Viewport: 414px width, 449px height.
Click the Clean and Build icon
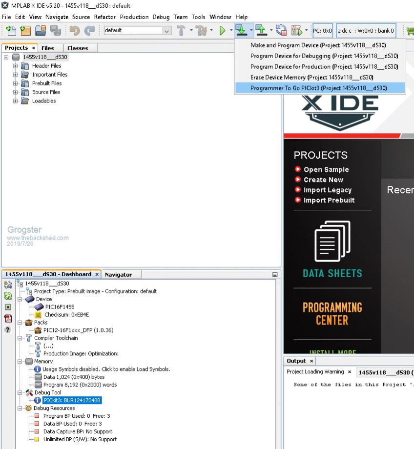pos(202,30)
